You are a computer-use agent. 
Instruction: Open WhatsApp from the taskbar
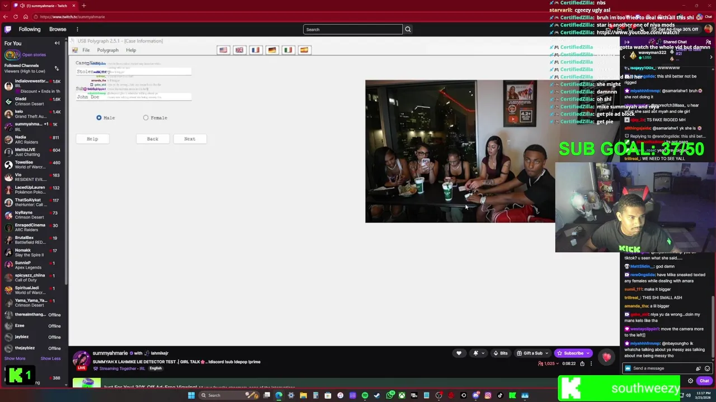[x=390, y=395]
